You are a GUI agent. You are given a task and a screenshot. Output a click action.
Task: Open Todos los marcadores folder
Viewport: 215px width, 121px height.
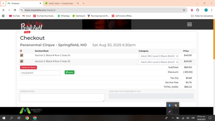point(202,16)
